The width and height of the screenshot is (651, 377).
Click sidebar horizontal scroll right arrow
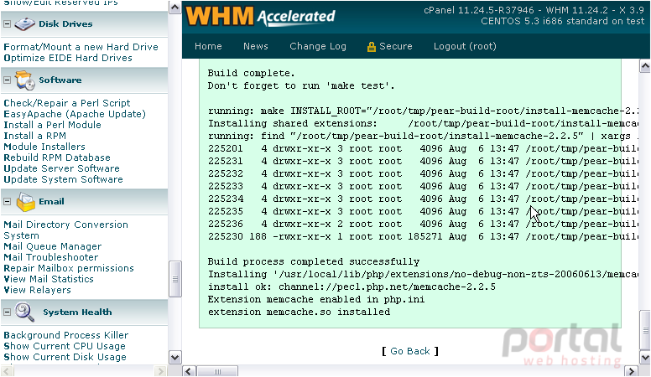[160, 371]
